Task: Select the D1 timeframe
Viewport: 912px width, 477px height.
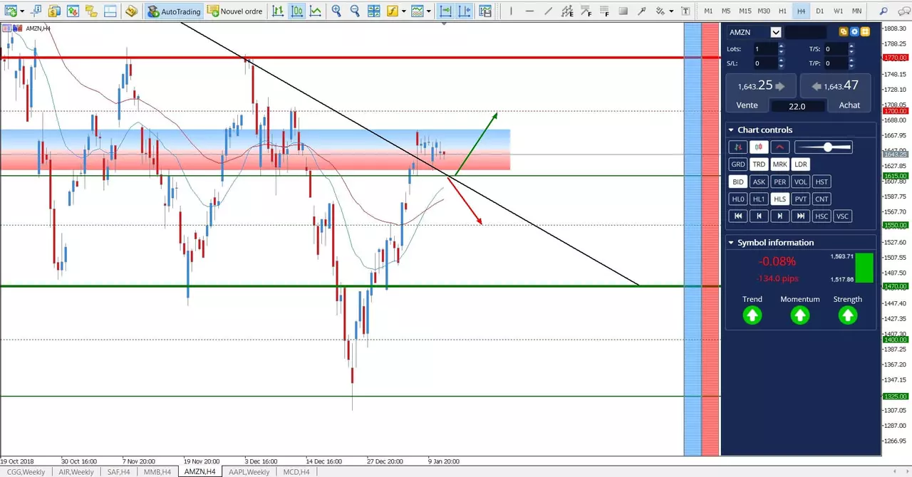Action: click(x=820, y=11)
